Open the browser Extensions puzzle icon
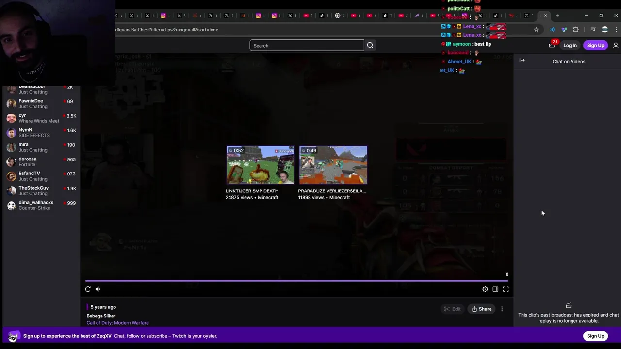 click(x=576, y=30)
